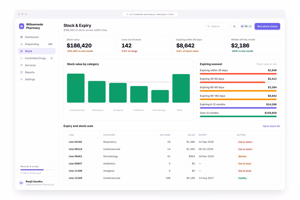The height and width of the screenshot is (200, 300).
Task: Click Use or return for Line 04182
Action: (245, 142)
